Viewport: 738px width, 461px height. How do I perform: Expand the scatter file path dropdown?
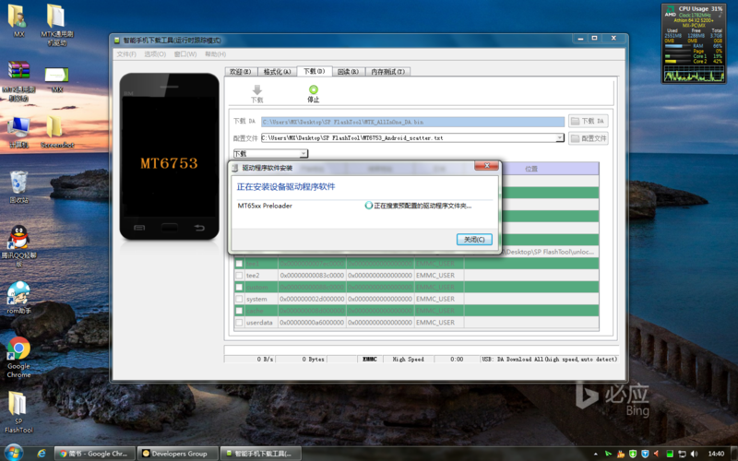coord(560,138)
